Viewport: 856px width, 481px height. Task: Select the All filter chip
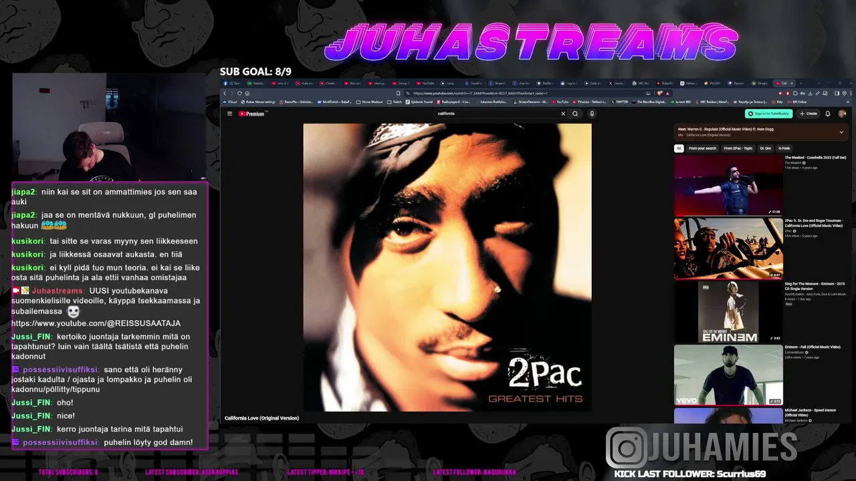pyautogui.click(x=679, y=148)
